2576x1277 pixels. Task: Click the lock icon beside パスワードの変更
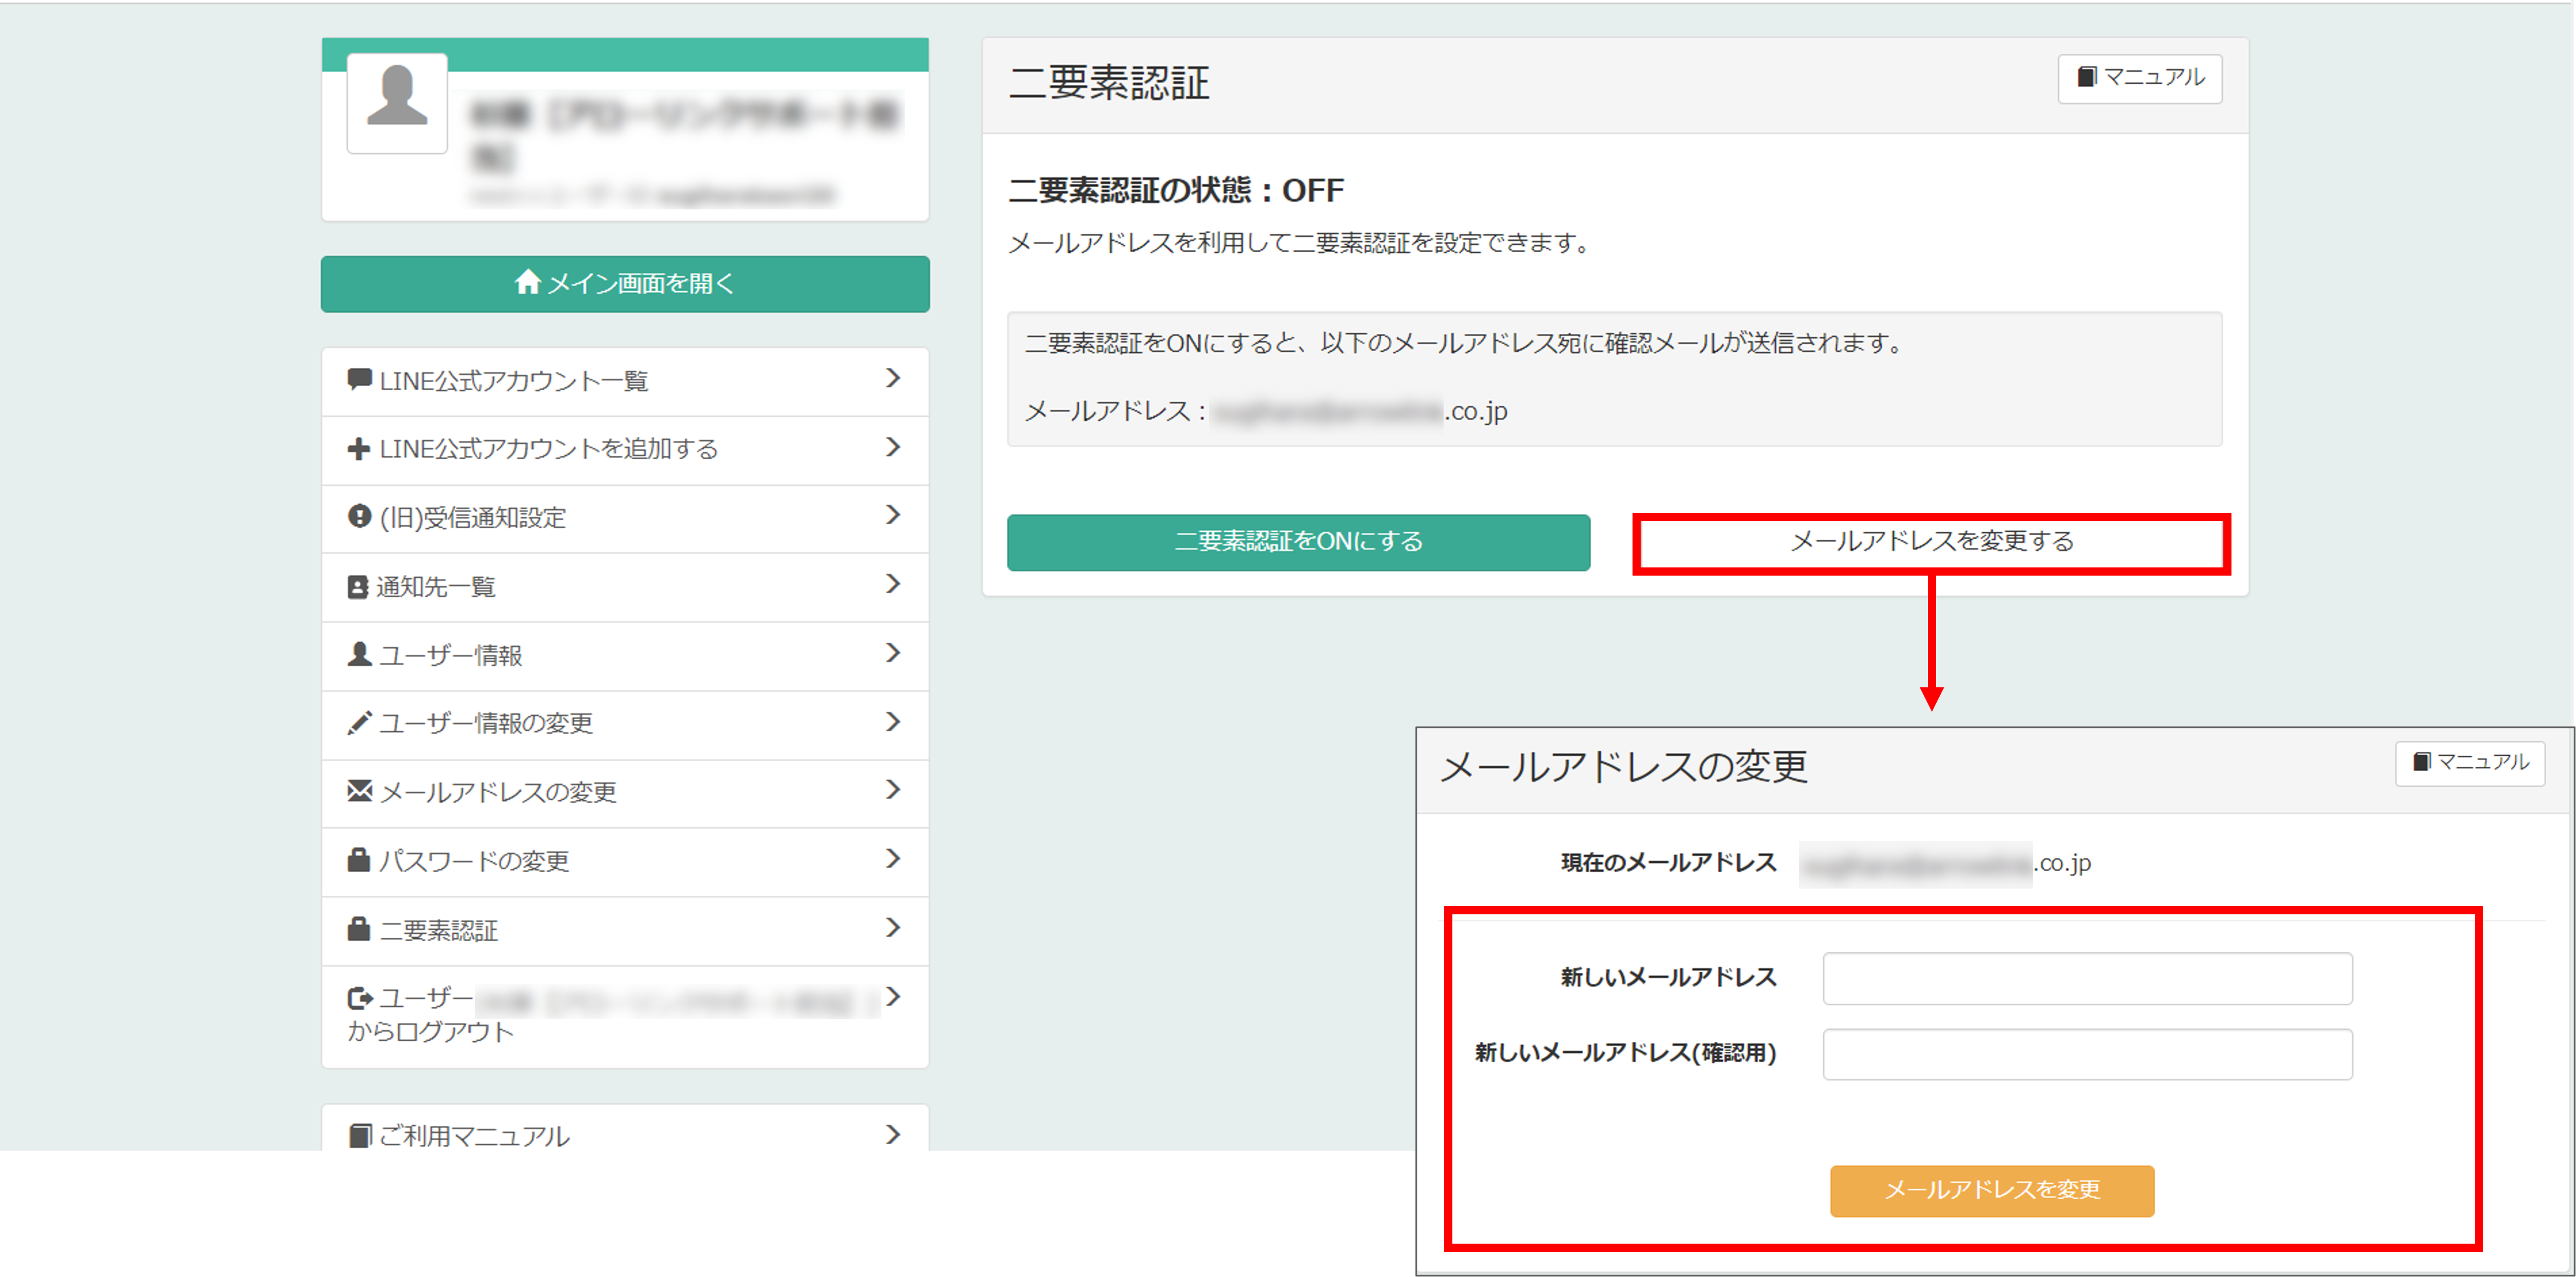tap(359, 859)
